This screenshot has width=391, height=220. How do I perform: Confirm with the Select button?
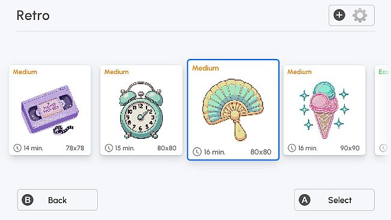(334, 200)
